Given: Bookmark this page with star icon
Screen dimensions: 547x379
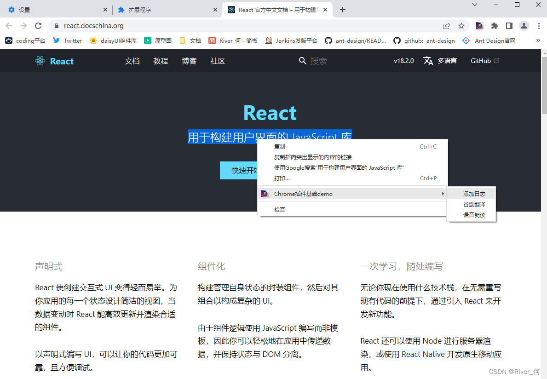Looking at the screenshot, I should 461,26.
